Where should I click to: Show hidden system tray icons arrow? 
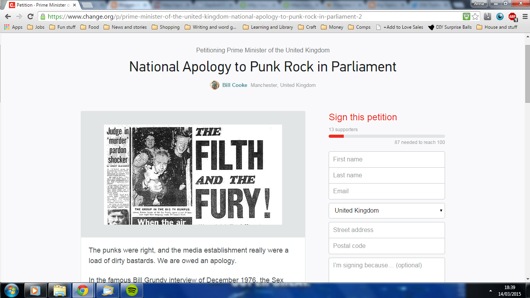tap(490, 290)
